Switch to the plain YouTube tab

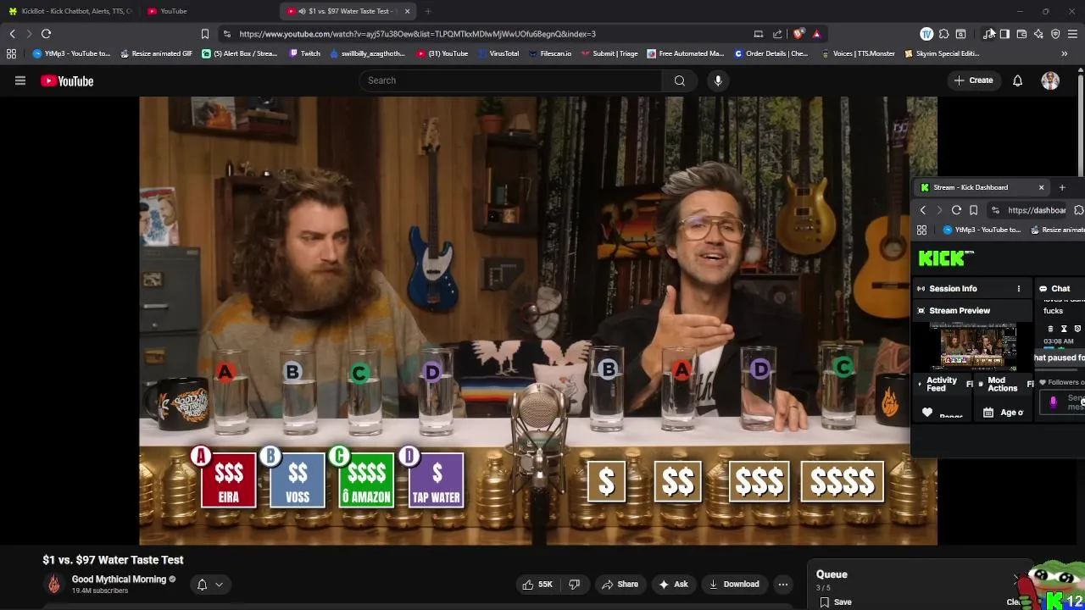(x=208, y=11)
